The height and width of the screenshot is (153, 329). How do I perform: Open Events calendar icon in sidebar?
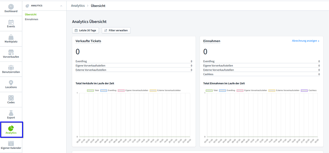click(11, 22)
